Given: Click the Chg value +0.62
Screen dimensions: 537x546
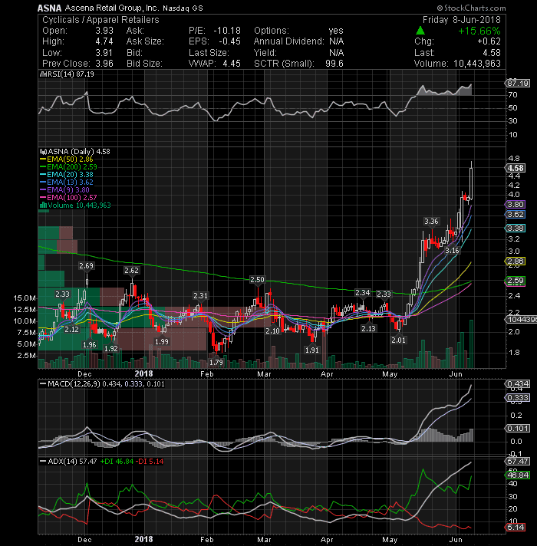Looking at the screenshot, I should tap(489, 41).
